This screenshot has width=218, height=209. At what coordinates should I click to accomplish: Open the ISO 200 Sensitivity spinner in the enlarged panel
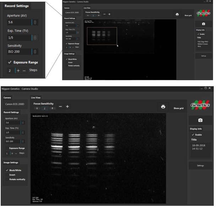click(x=34, y=52)
